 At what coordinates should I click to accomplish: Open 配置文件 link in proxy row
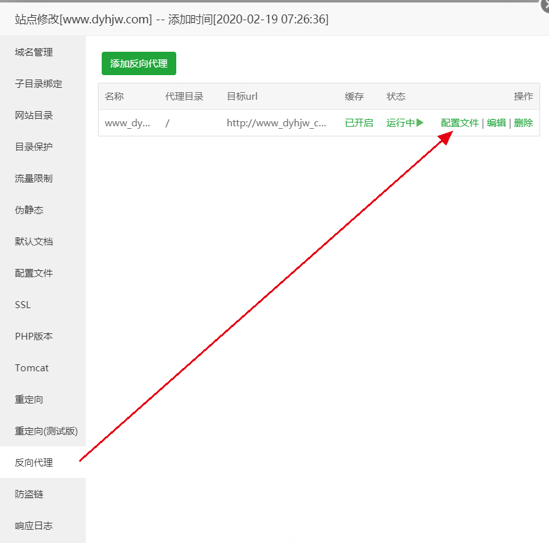460,122
